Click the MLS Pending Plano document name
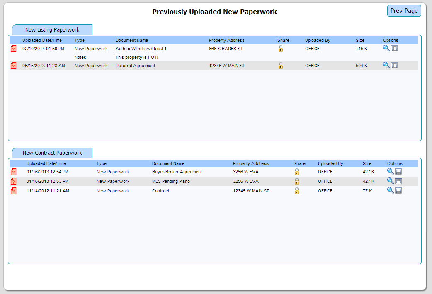432x294 pixels. [x=171, y=181]
